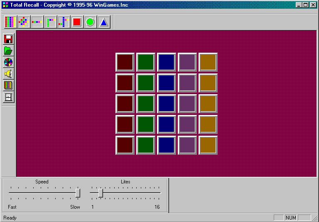Click bottom-row orange tile
319x222 pixels.
coord(208,145)
